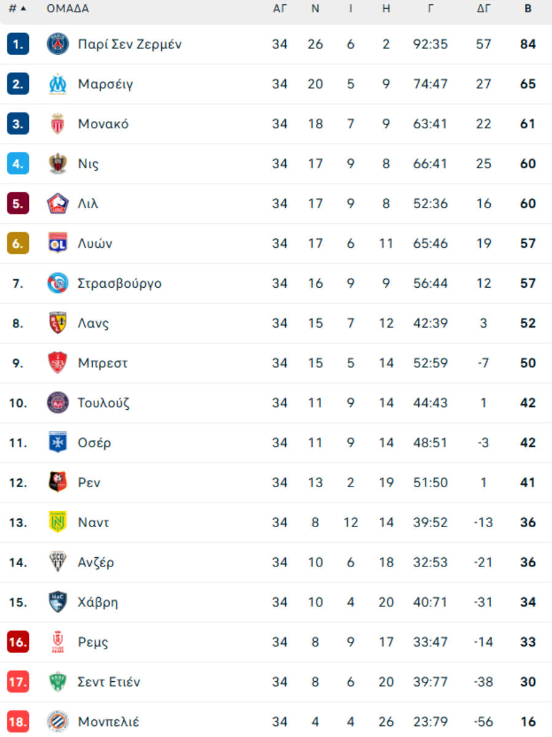Click the red rank 18 badge for Μονπελιέ

click(18, 722)
